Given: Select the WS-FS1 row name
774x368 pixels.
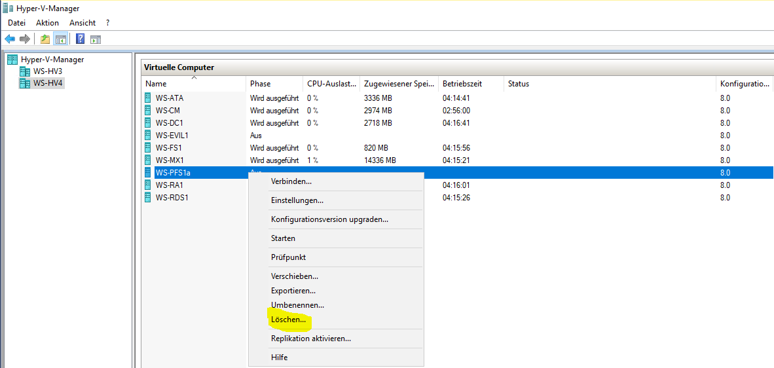Looking at the screenshot, I should [170, 147].
